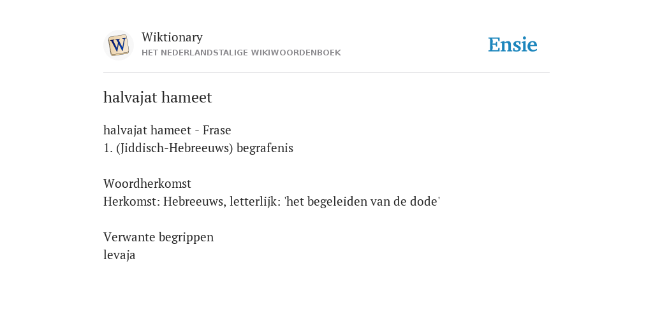This screenshot has width=653, height=326.
Task: Click the word 'letterlijk:'
Action: (x=255, y=201)
